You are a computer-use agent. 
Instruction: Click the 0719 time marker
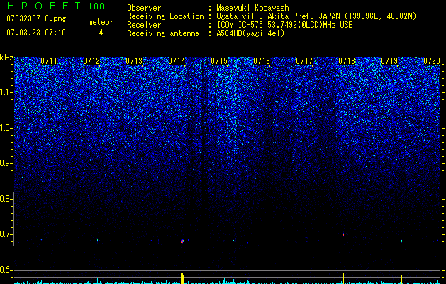[389, 61]
